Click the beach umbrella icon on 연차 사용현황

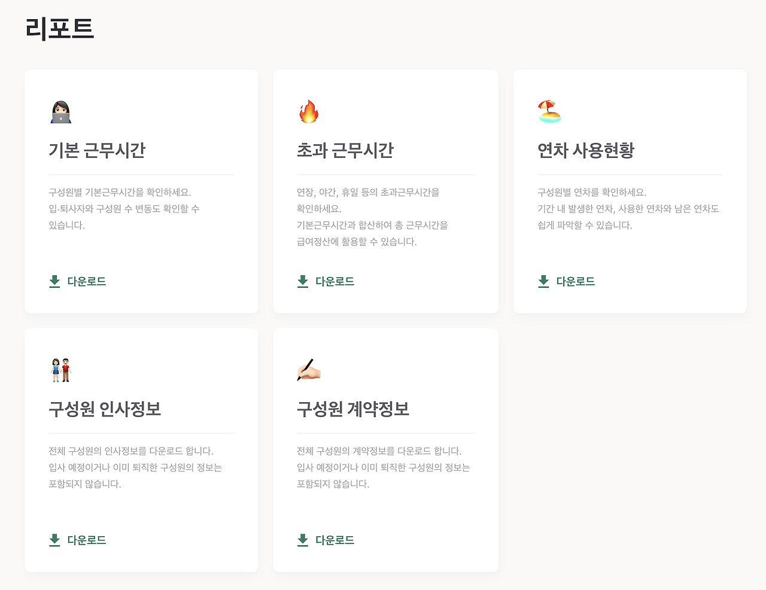point(549,112)
